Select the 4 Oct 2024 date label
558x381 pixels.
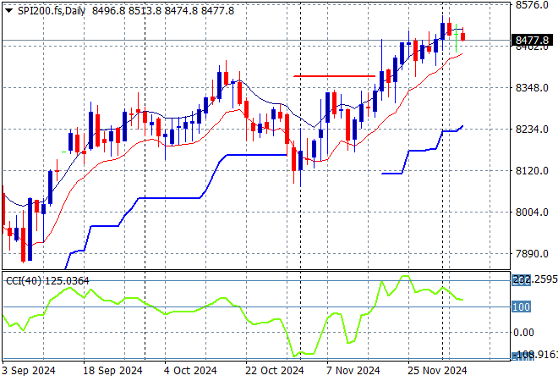click(190, 371)
